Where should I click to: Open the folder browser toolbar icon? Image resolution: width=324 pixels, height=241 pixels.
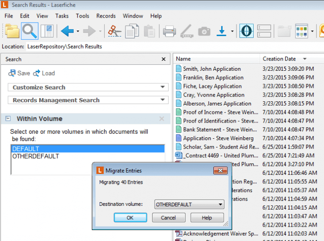coord(12,31)
